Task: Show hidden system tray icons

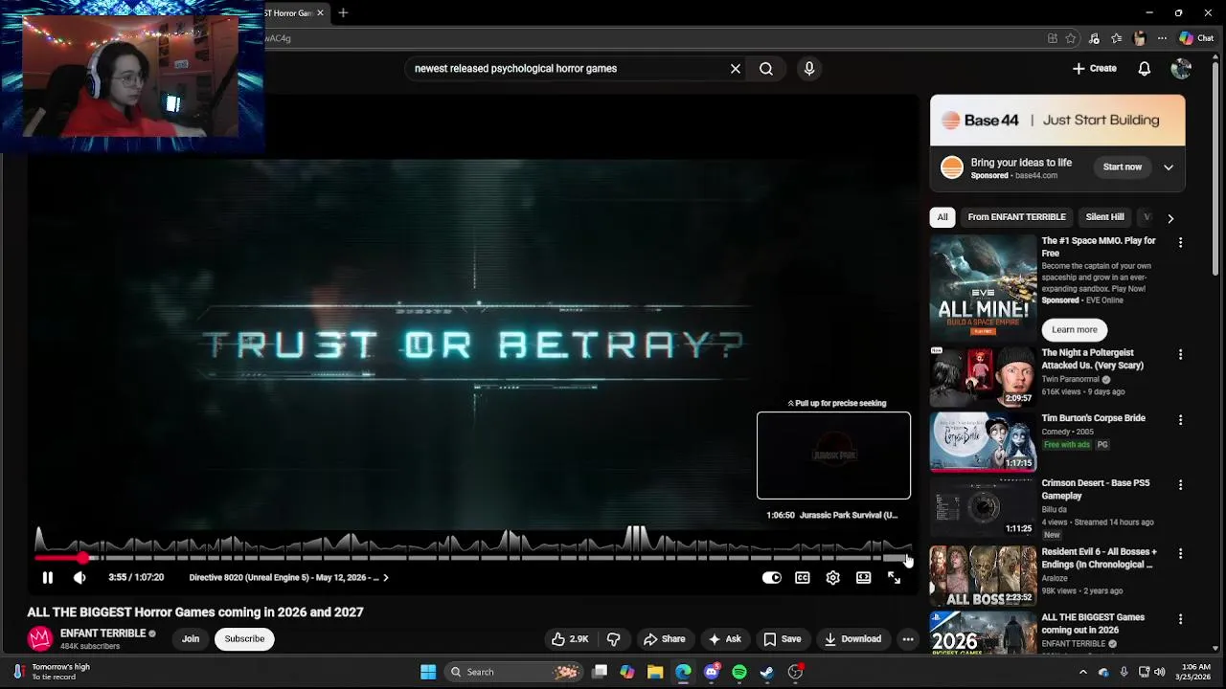Action: (1083, 672)
